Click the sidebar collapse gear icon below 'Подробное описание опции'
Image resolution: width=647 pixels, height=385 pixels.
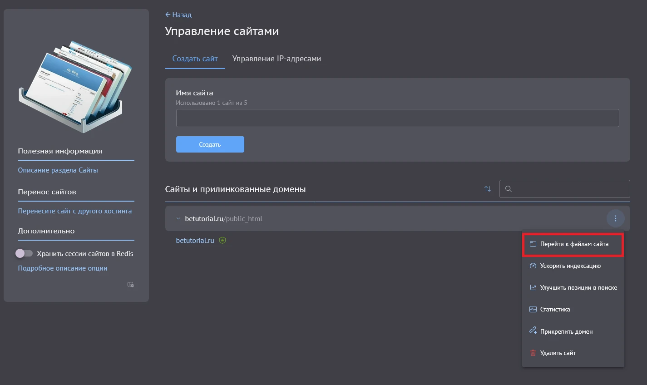[x=130, y=285]
